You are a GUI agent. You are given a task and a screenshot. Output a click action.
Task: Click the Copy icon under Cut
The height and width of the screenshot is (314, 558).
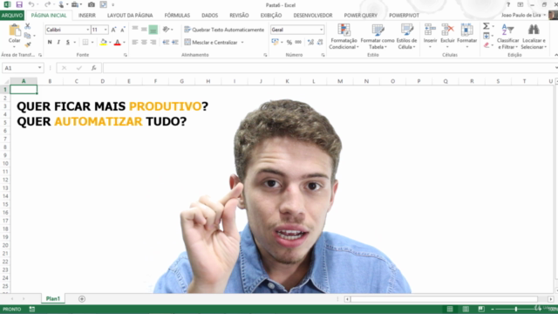click(27, 36)
